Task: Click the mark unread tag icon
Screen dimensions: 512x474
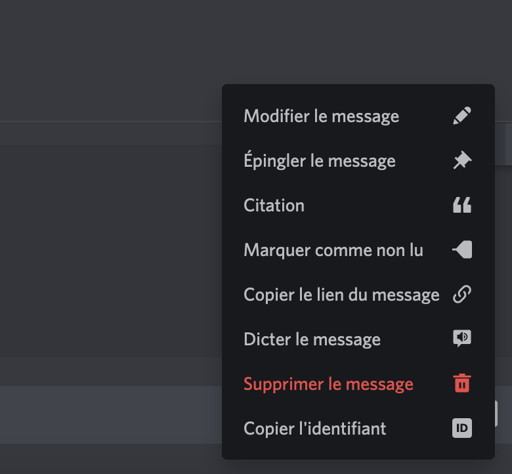Action: click(x=461, y=249)
